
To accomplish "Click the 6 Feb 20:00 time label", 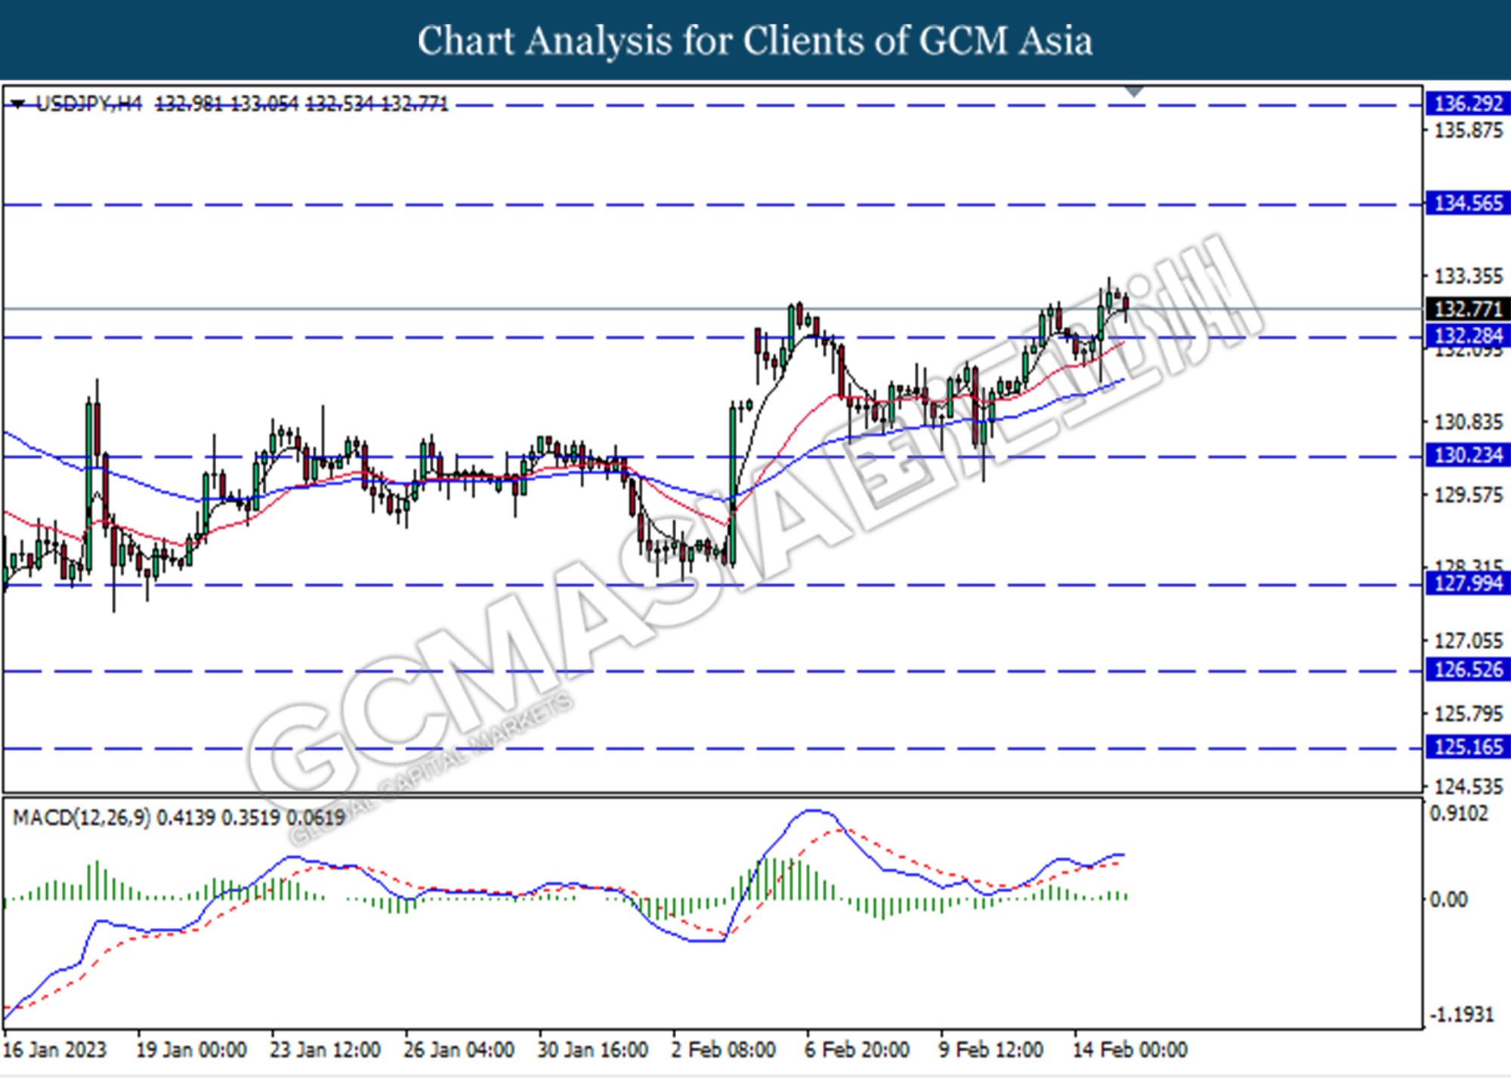I will coord(857,1050).
